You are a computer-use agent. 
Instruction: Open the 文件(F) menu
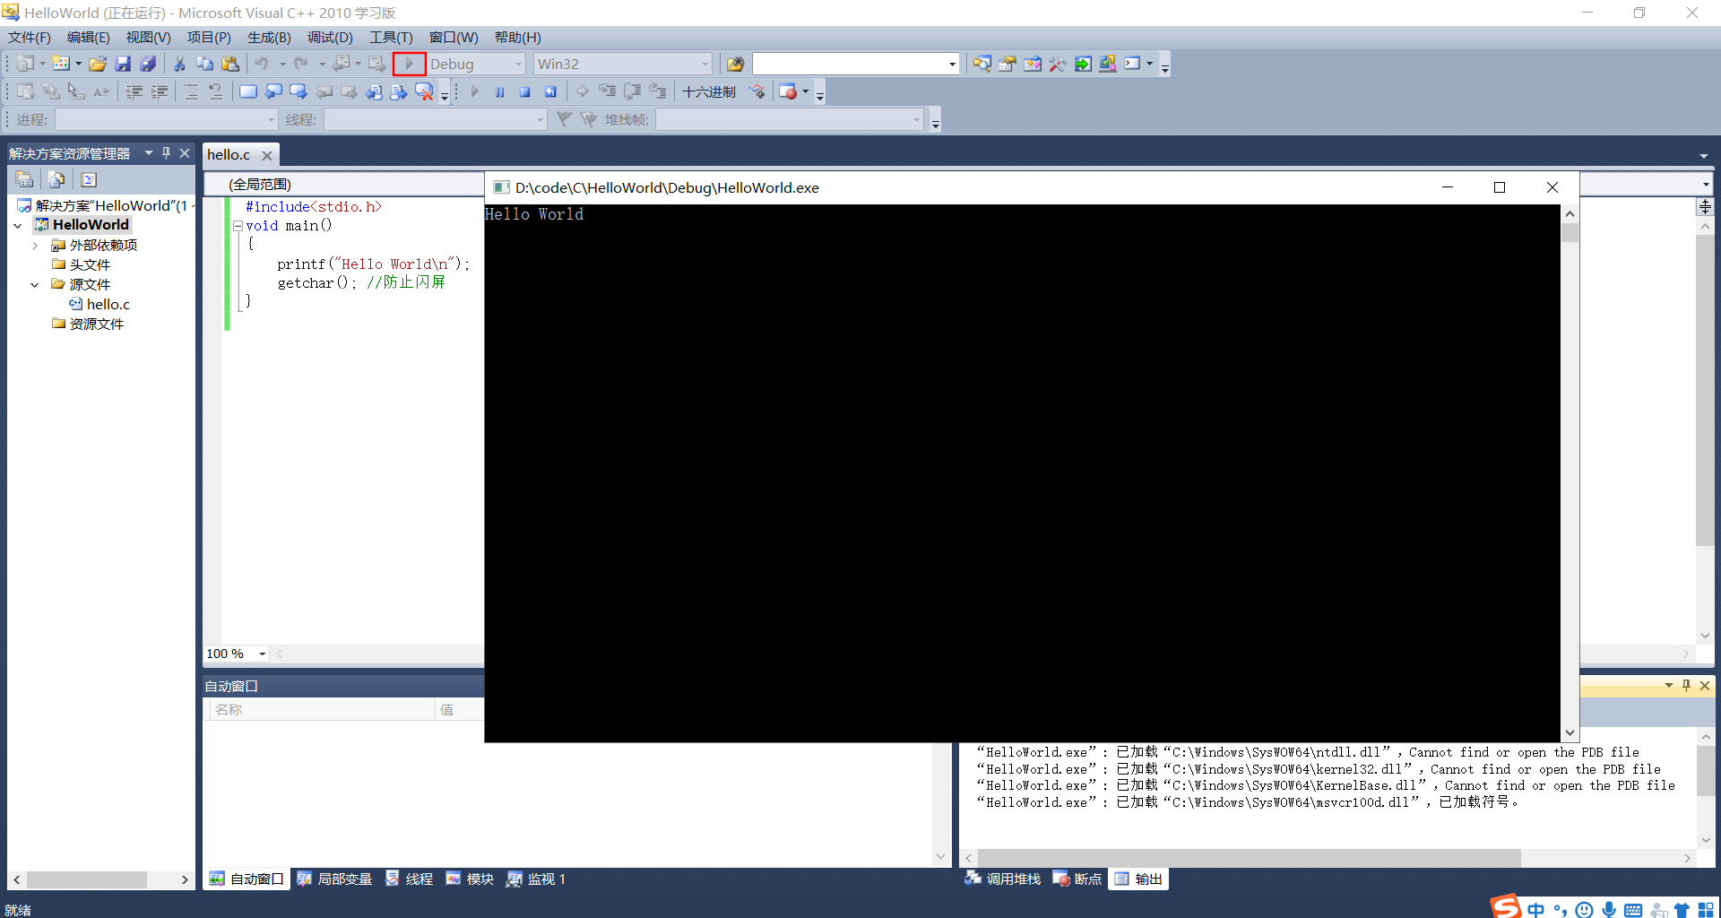tap(30, 37)
